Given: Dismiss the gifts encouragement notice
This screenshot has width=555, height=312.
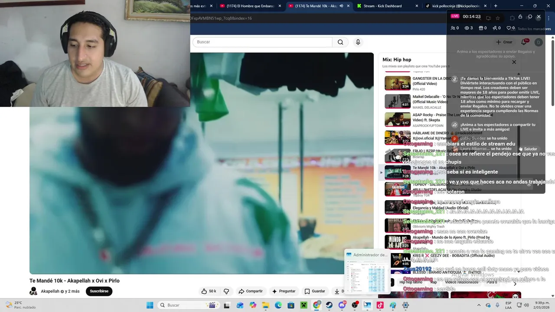Looking at the screenshot, I should (514, 62).
